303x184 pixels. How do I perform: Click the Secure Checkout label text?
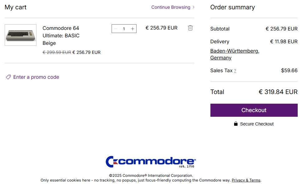click(x=257, y=124)
